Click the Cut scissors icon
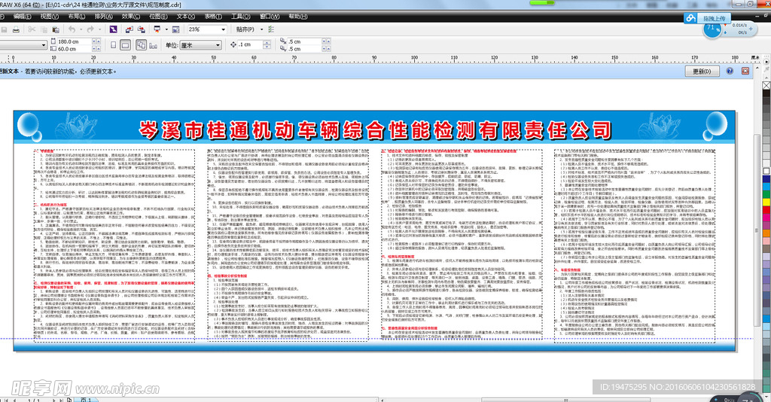 tap(32, 29)
